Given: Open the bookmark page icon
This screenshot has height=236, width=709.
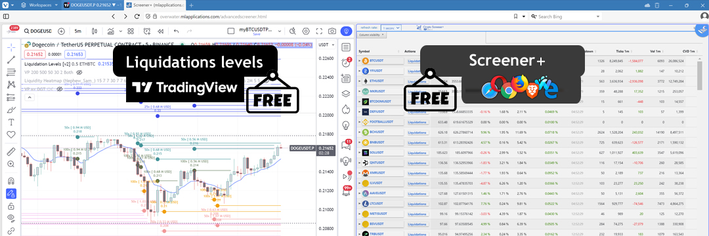Looking at the screenshot, I should (x=515, y=16).
